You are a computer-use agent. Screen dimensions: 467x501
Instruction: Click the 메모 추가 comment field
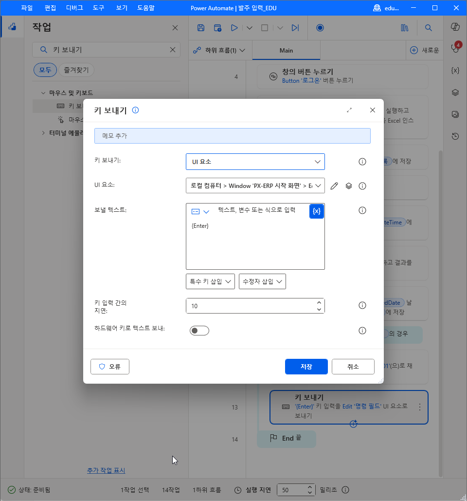[x=233, y=136]
